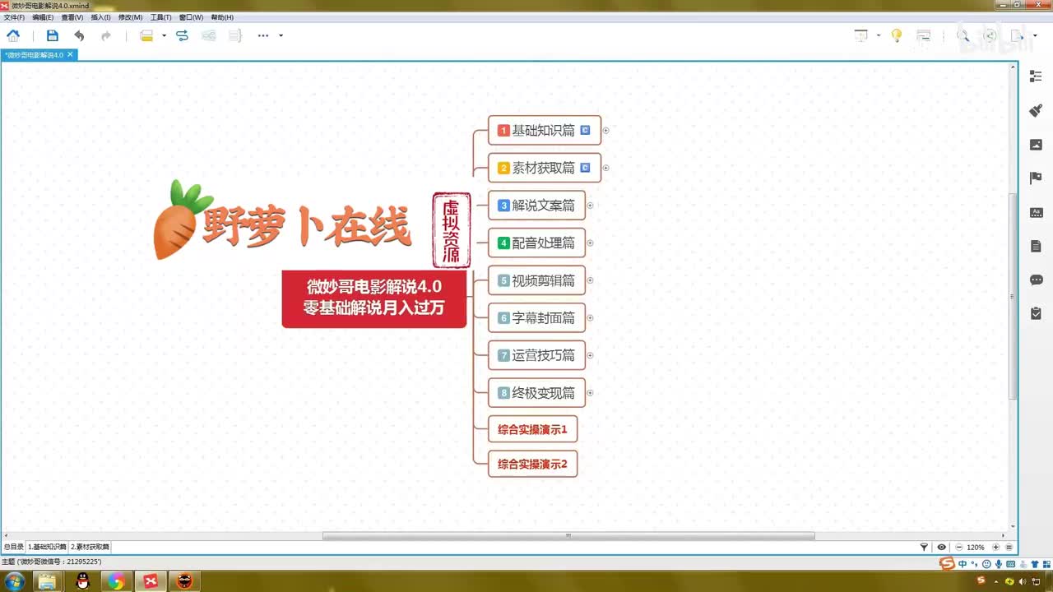Click the 120% zoom level value

tap(976, 547)
